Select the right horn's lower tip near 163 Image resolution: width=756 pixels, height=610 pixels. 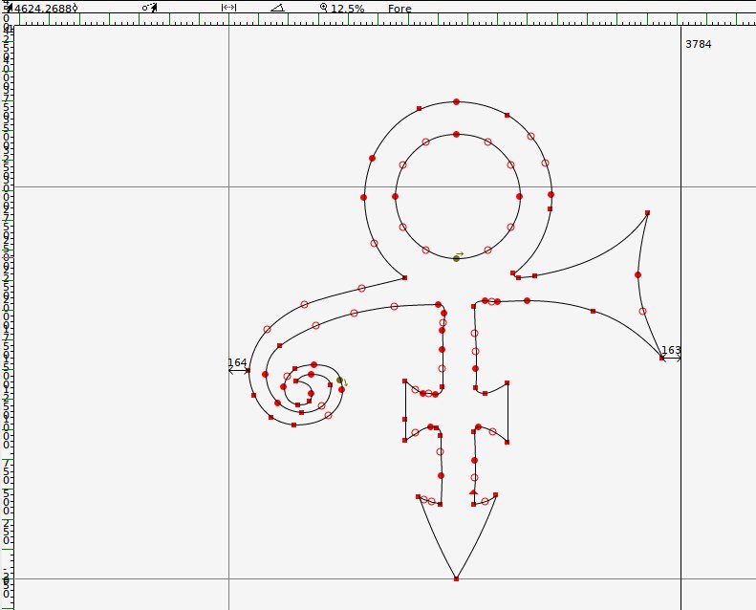click(662, 358)
